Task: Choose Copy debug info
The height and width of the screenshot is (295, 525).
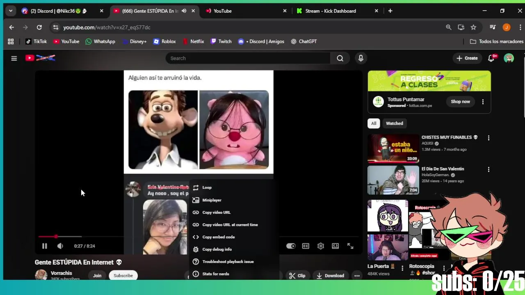Action: tap(234, 249)
